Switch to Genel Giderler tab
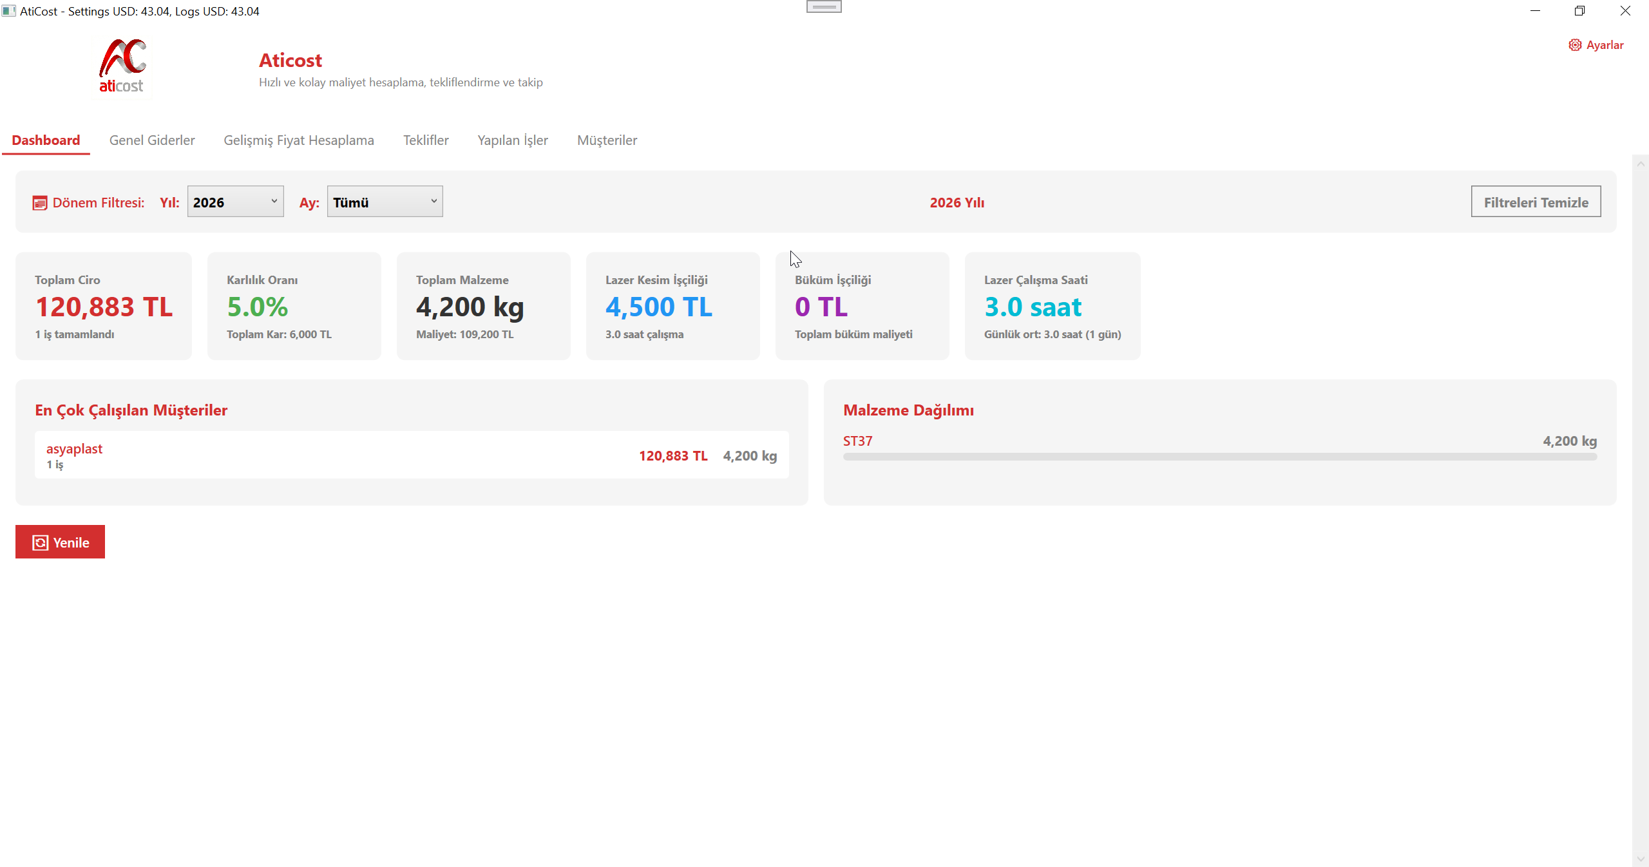Viewport: 1649px width, 867px height. click(152, 140)
